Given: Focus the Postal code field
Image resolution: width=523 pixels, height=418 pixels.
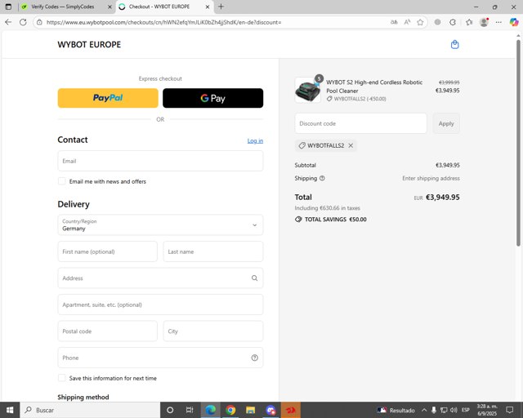Looking at the screenshot, I should (x=107, y=331).
